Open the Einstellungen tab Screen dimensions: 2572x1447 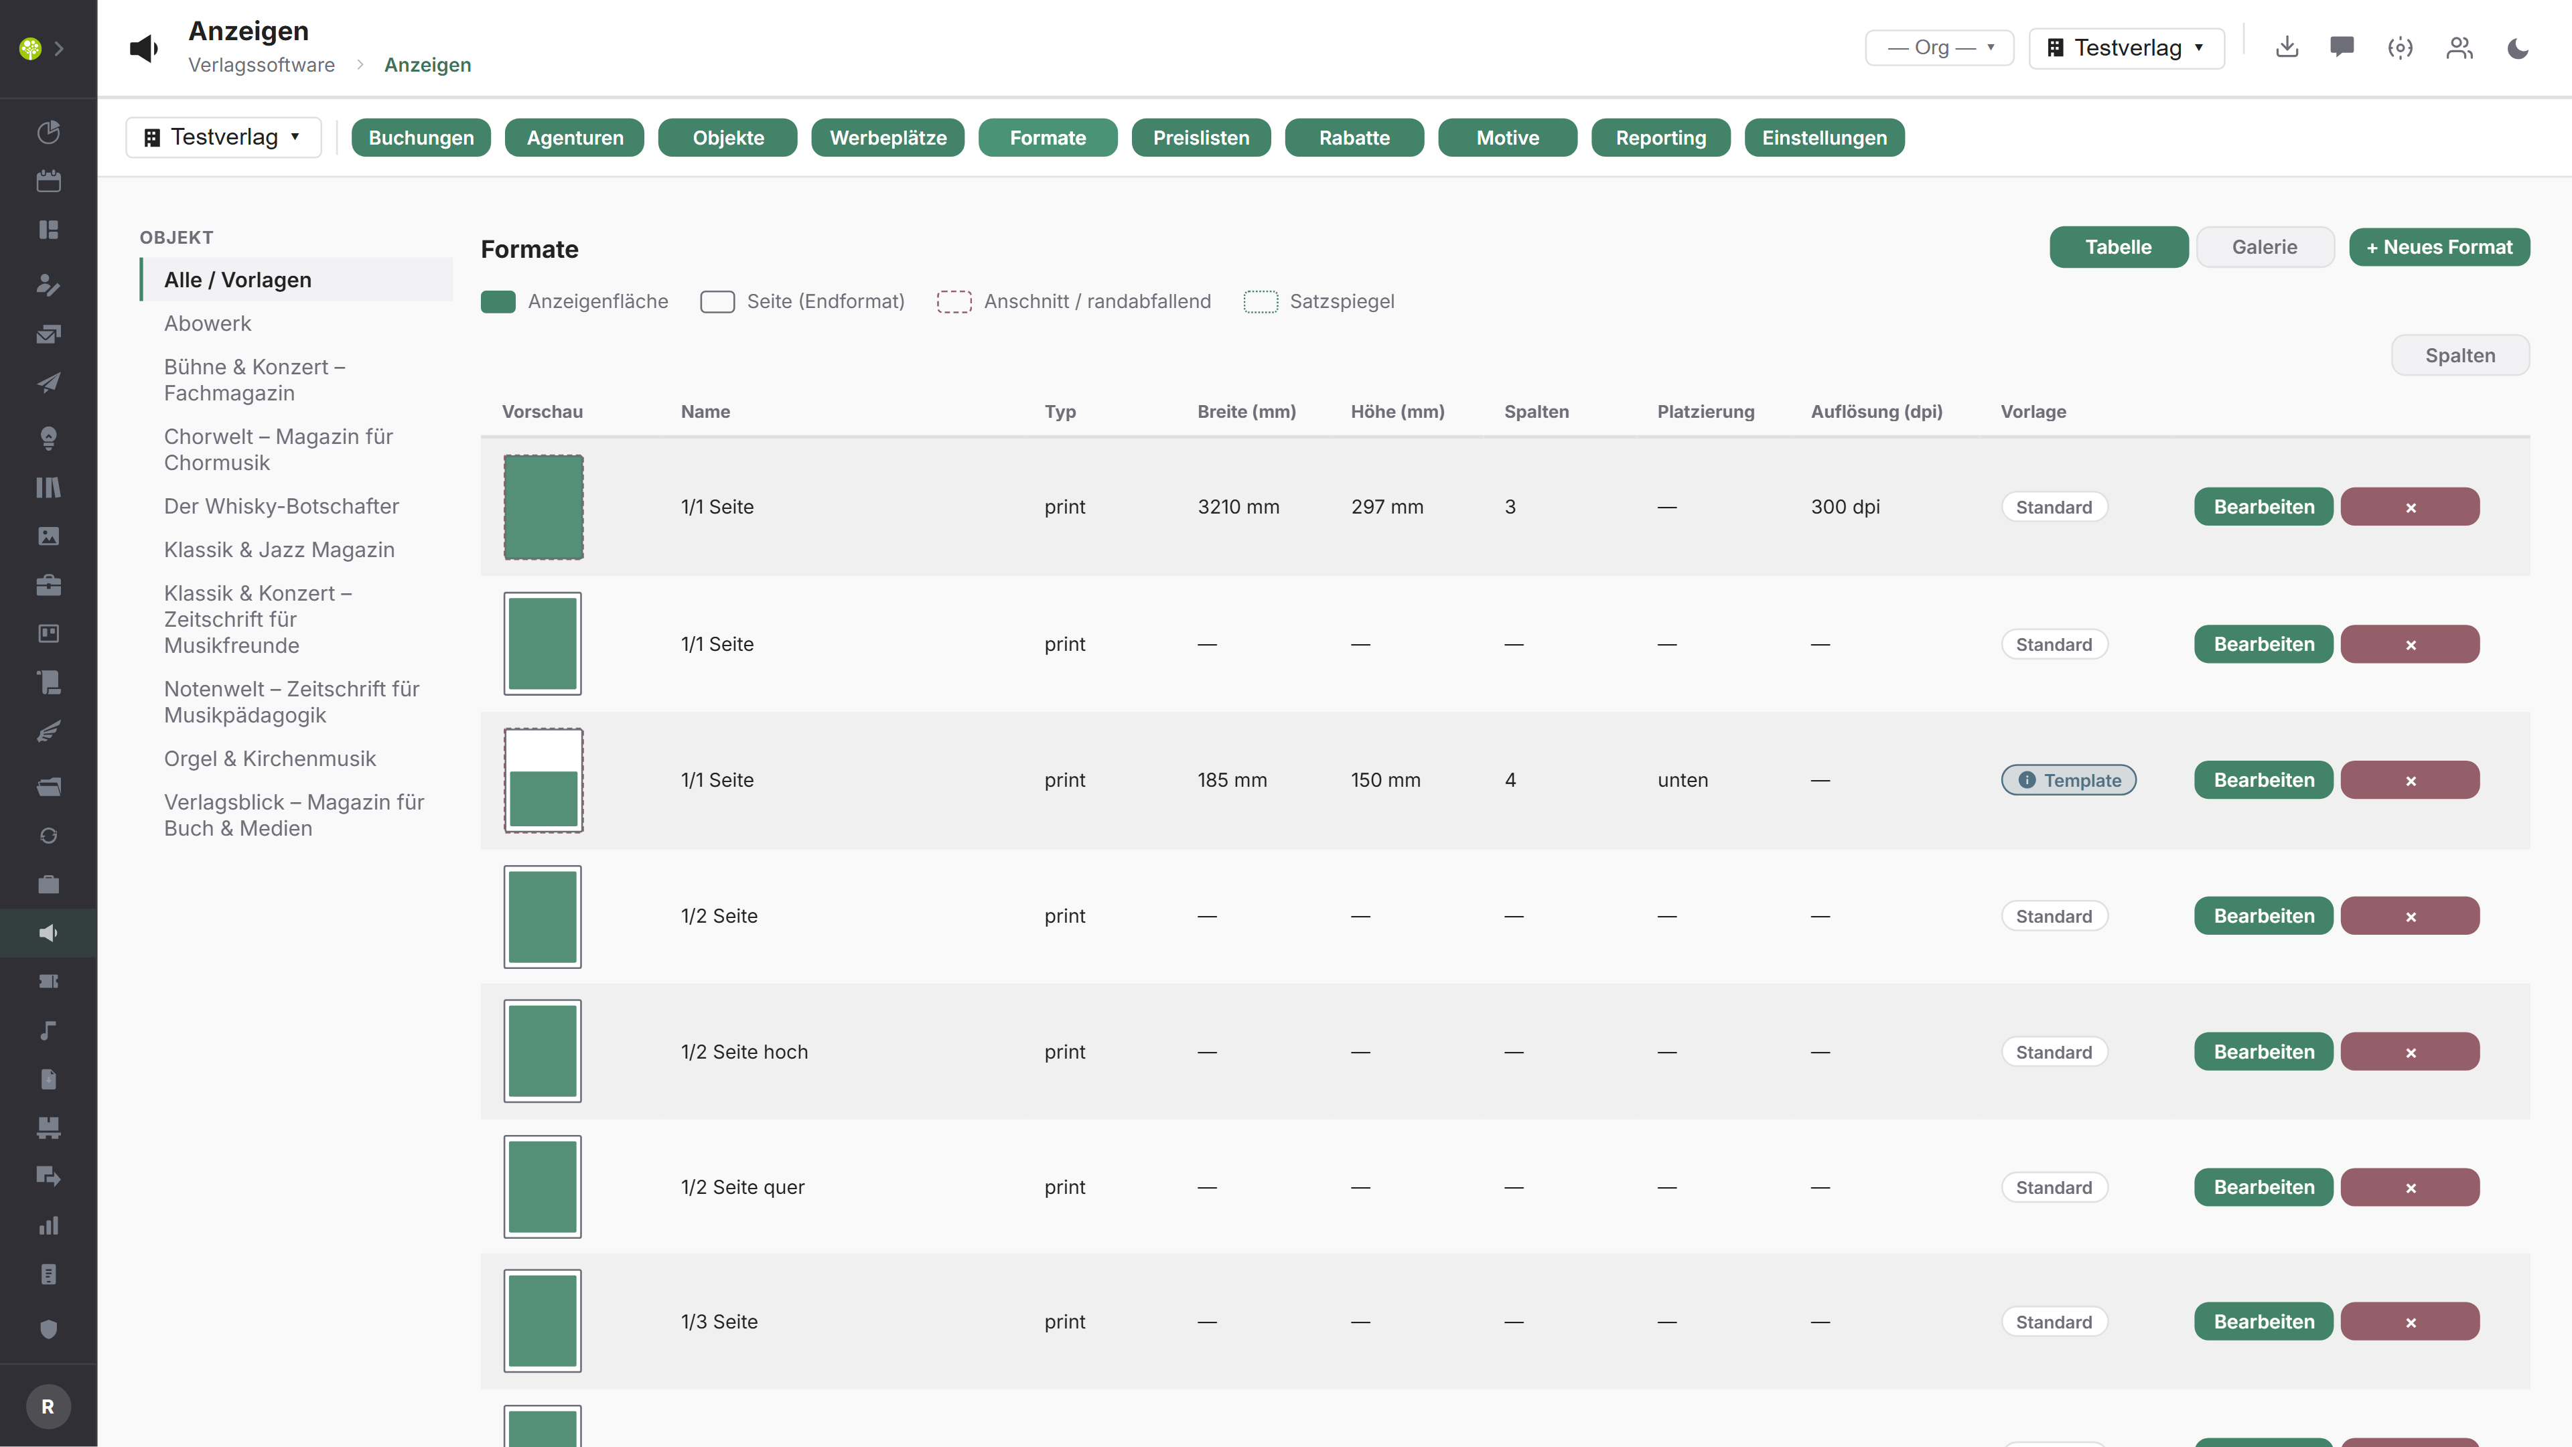click(x=1824, y=138)
